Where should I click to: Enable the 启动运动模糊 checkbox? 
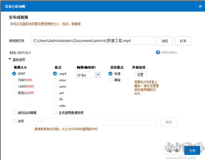(x=14, y=112)
